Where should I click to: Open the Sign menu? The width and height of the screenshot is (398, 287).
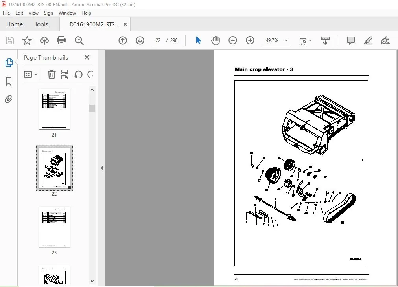(48, 13)
